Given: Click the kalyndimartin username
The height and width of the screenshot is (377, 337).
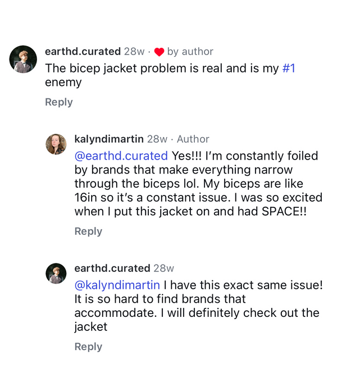Looking at the screenshot, I should tap(109, 139).
